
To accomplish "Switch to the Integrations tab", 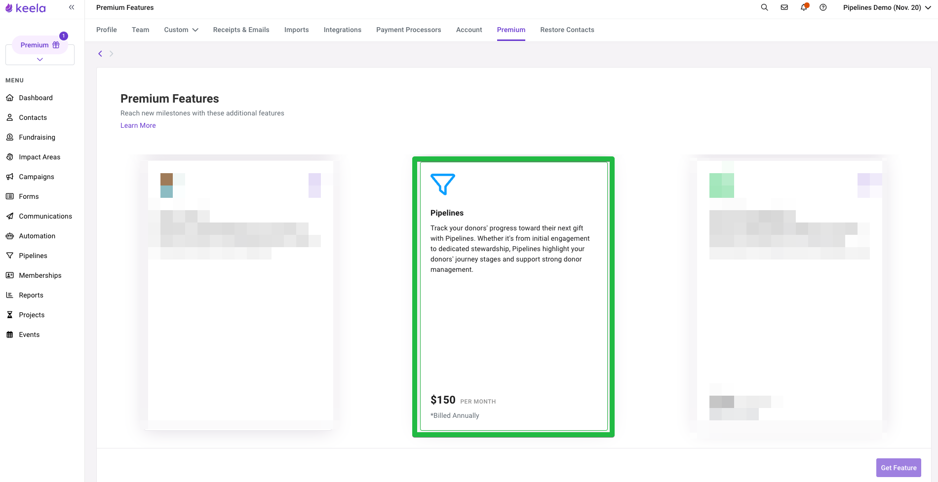I will pyautogui.click(x=343, y=30).
